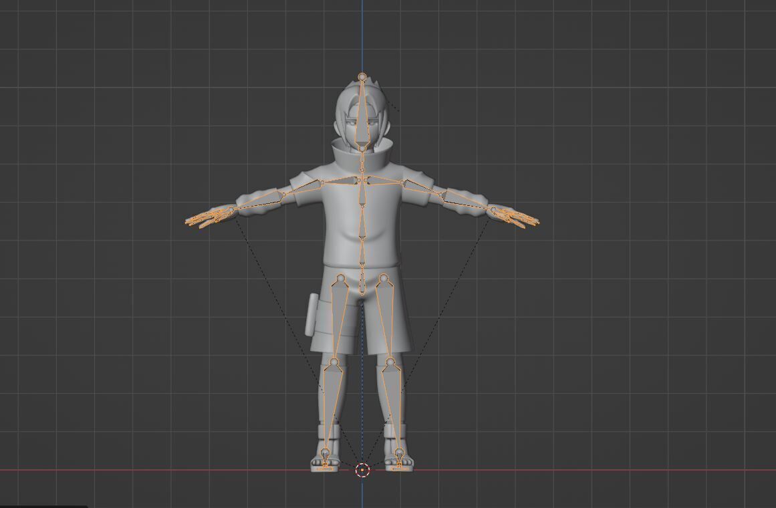Select the hand bones on the viewer's left hand
Image resolution: width=776 pixels, height=508 pixels.
pyautogui.click(x=210, y=218)
